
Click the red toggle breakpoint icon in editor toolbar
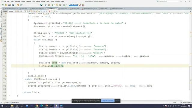coord(49,11)
